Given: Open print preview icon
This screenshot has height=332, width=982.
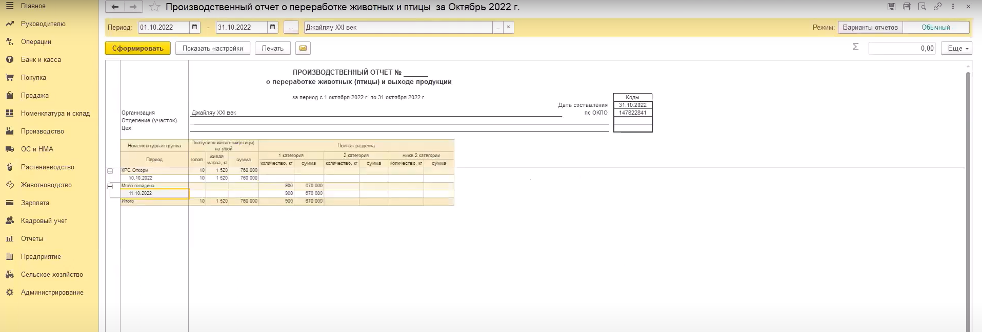Looking at the screenshot, I should pyautogui.click(x=922, y=7).
